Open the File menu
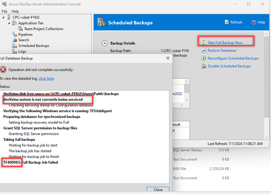 pos(4,11)
